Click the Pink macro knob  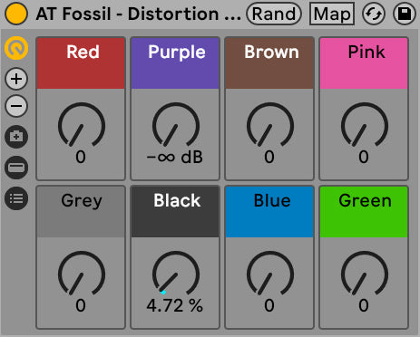pyautogui.click(x=365, y=125)
